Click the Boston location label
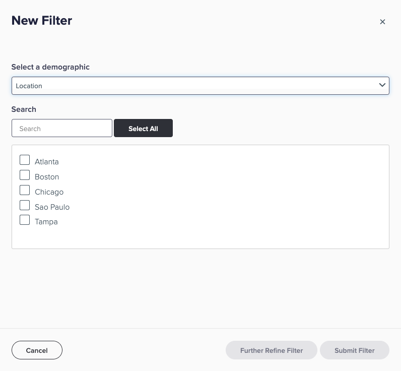 47,177
